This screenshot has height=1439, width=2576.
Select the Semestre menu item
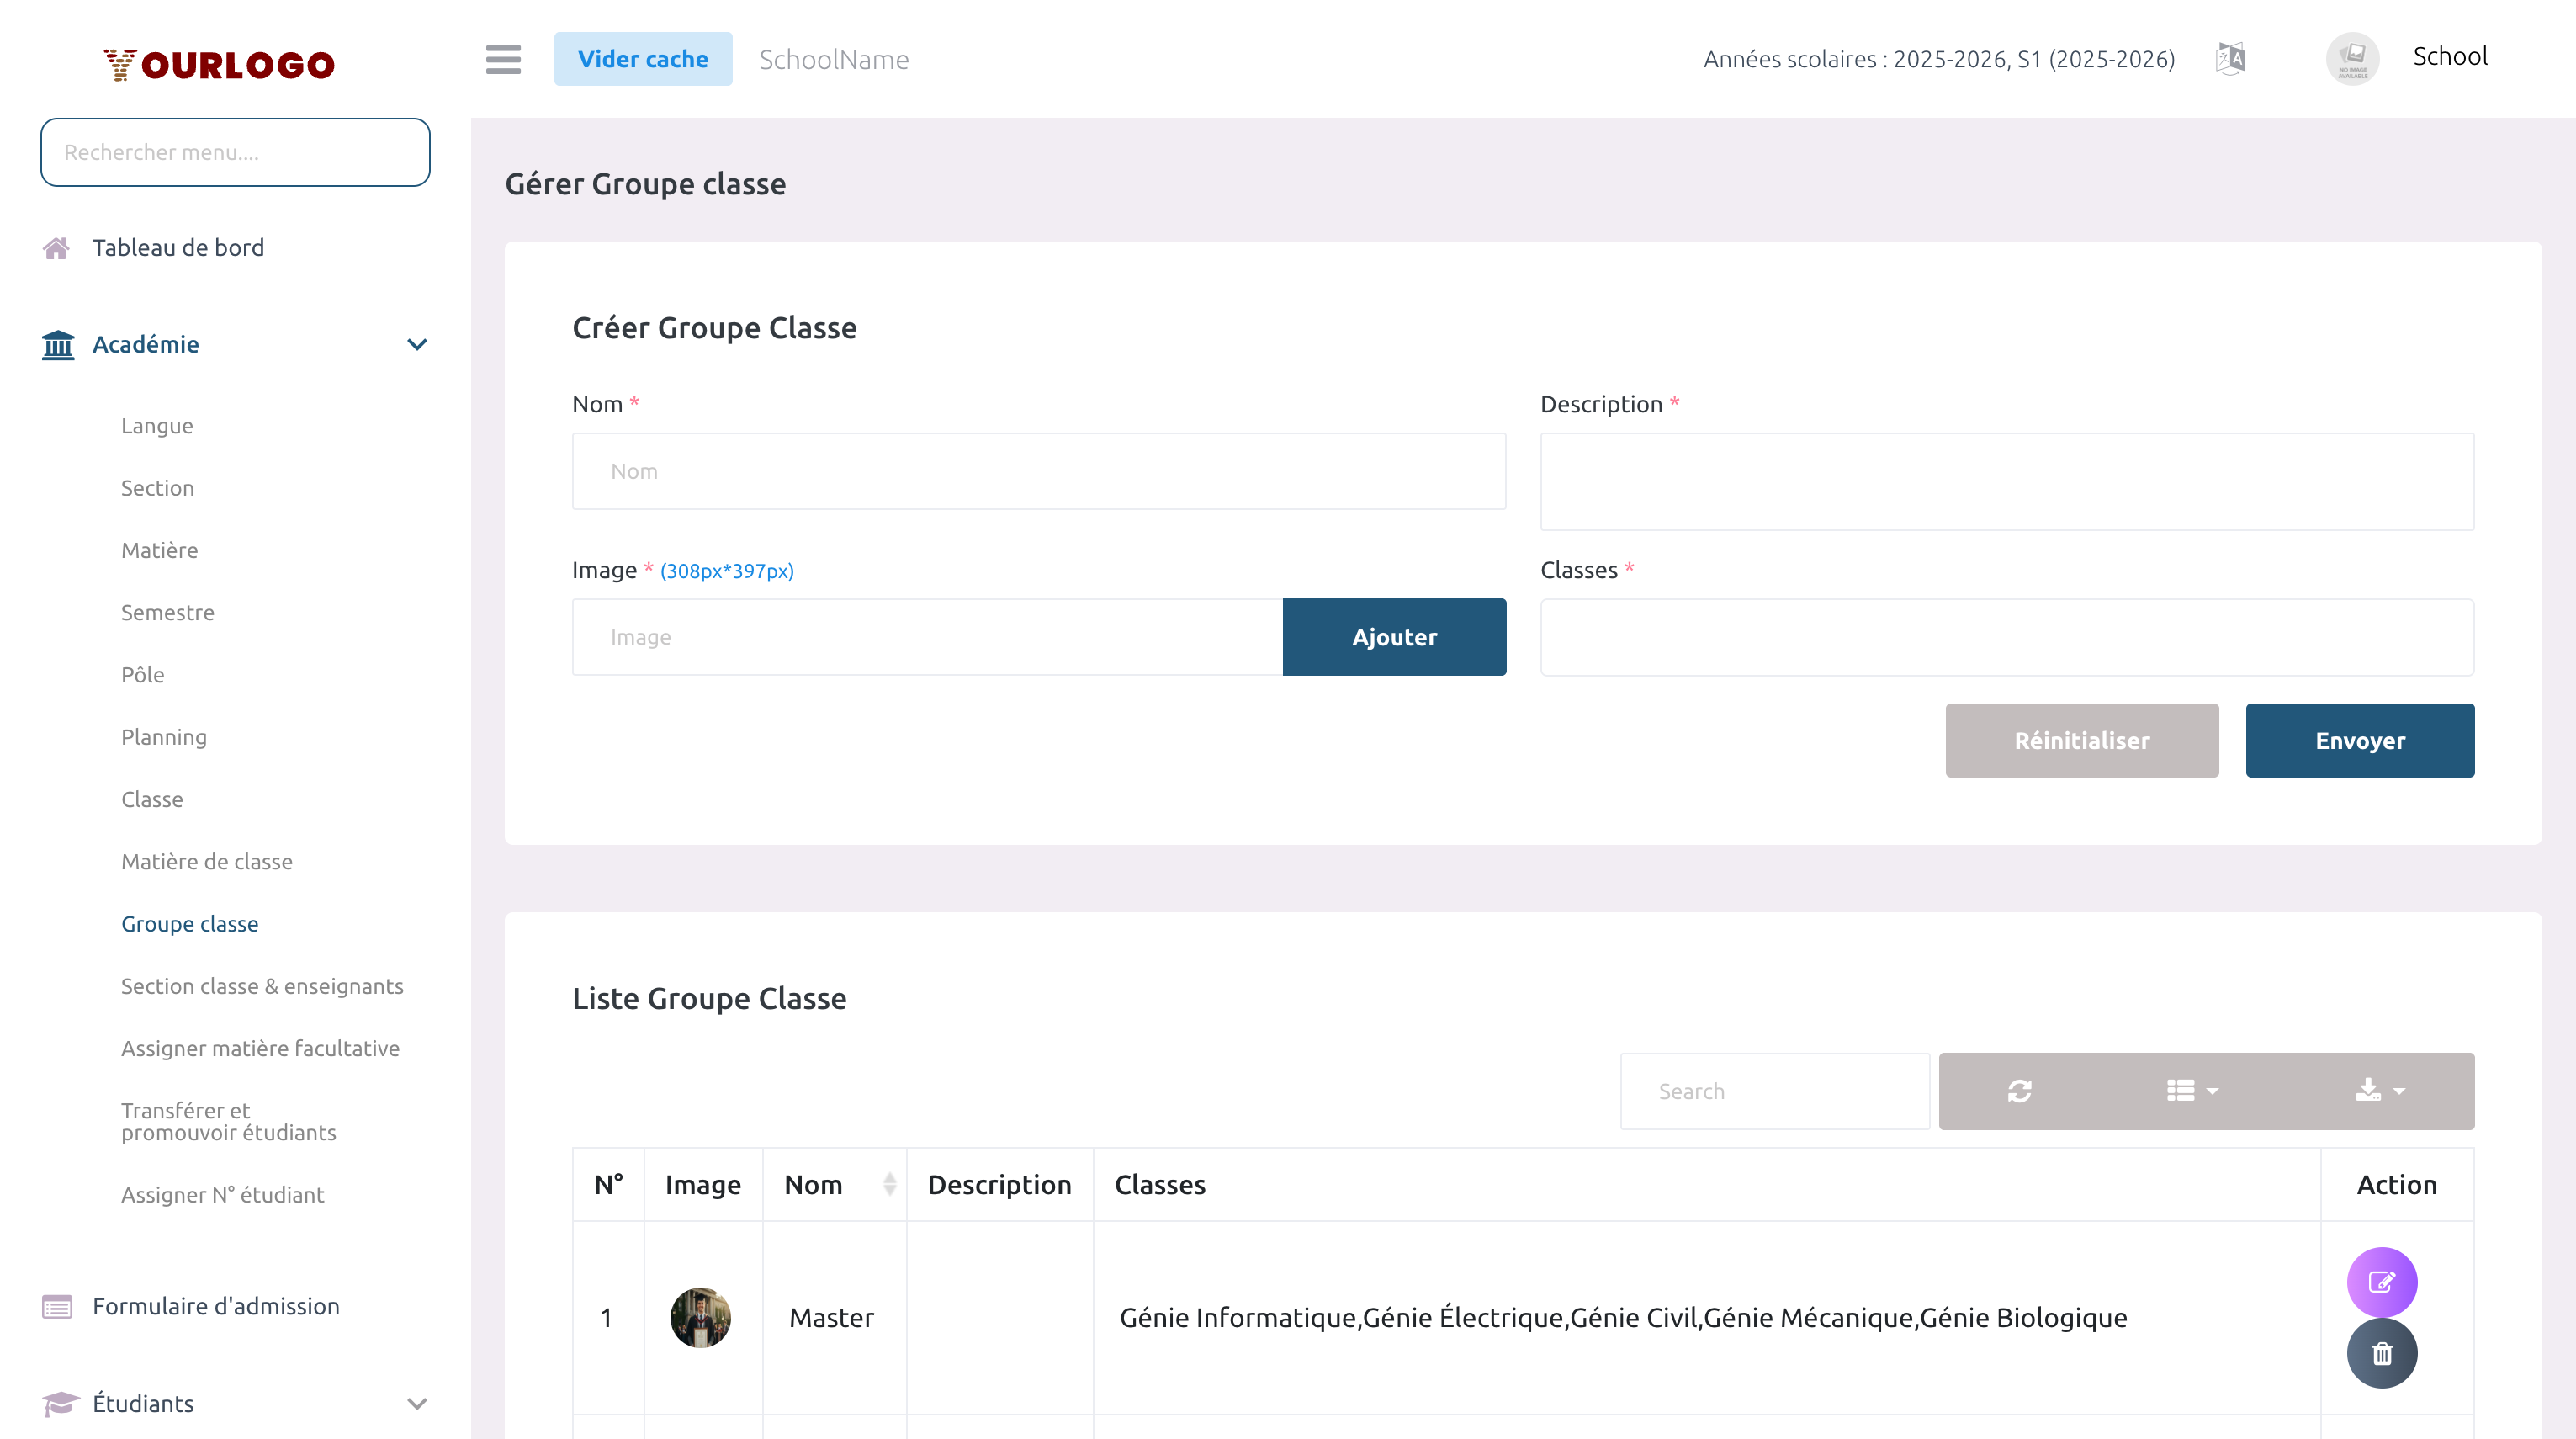point(167,612)
